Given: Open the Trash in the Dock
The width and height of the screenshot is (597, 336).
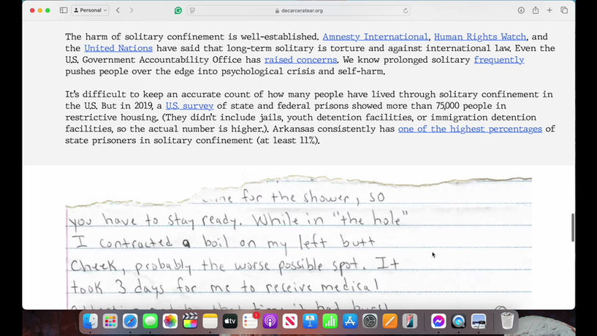Looking at the screenshot, I should coord(507,321).
